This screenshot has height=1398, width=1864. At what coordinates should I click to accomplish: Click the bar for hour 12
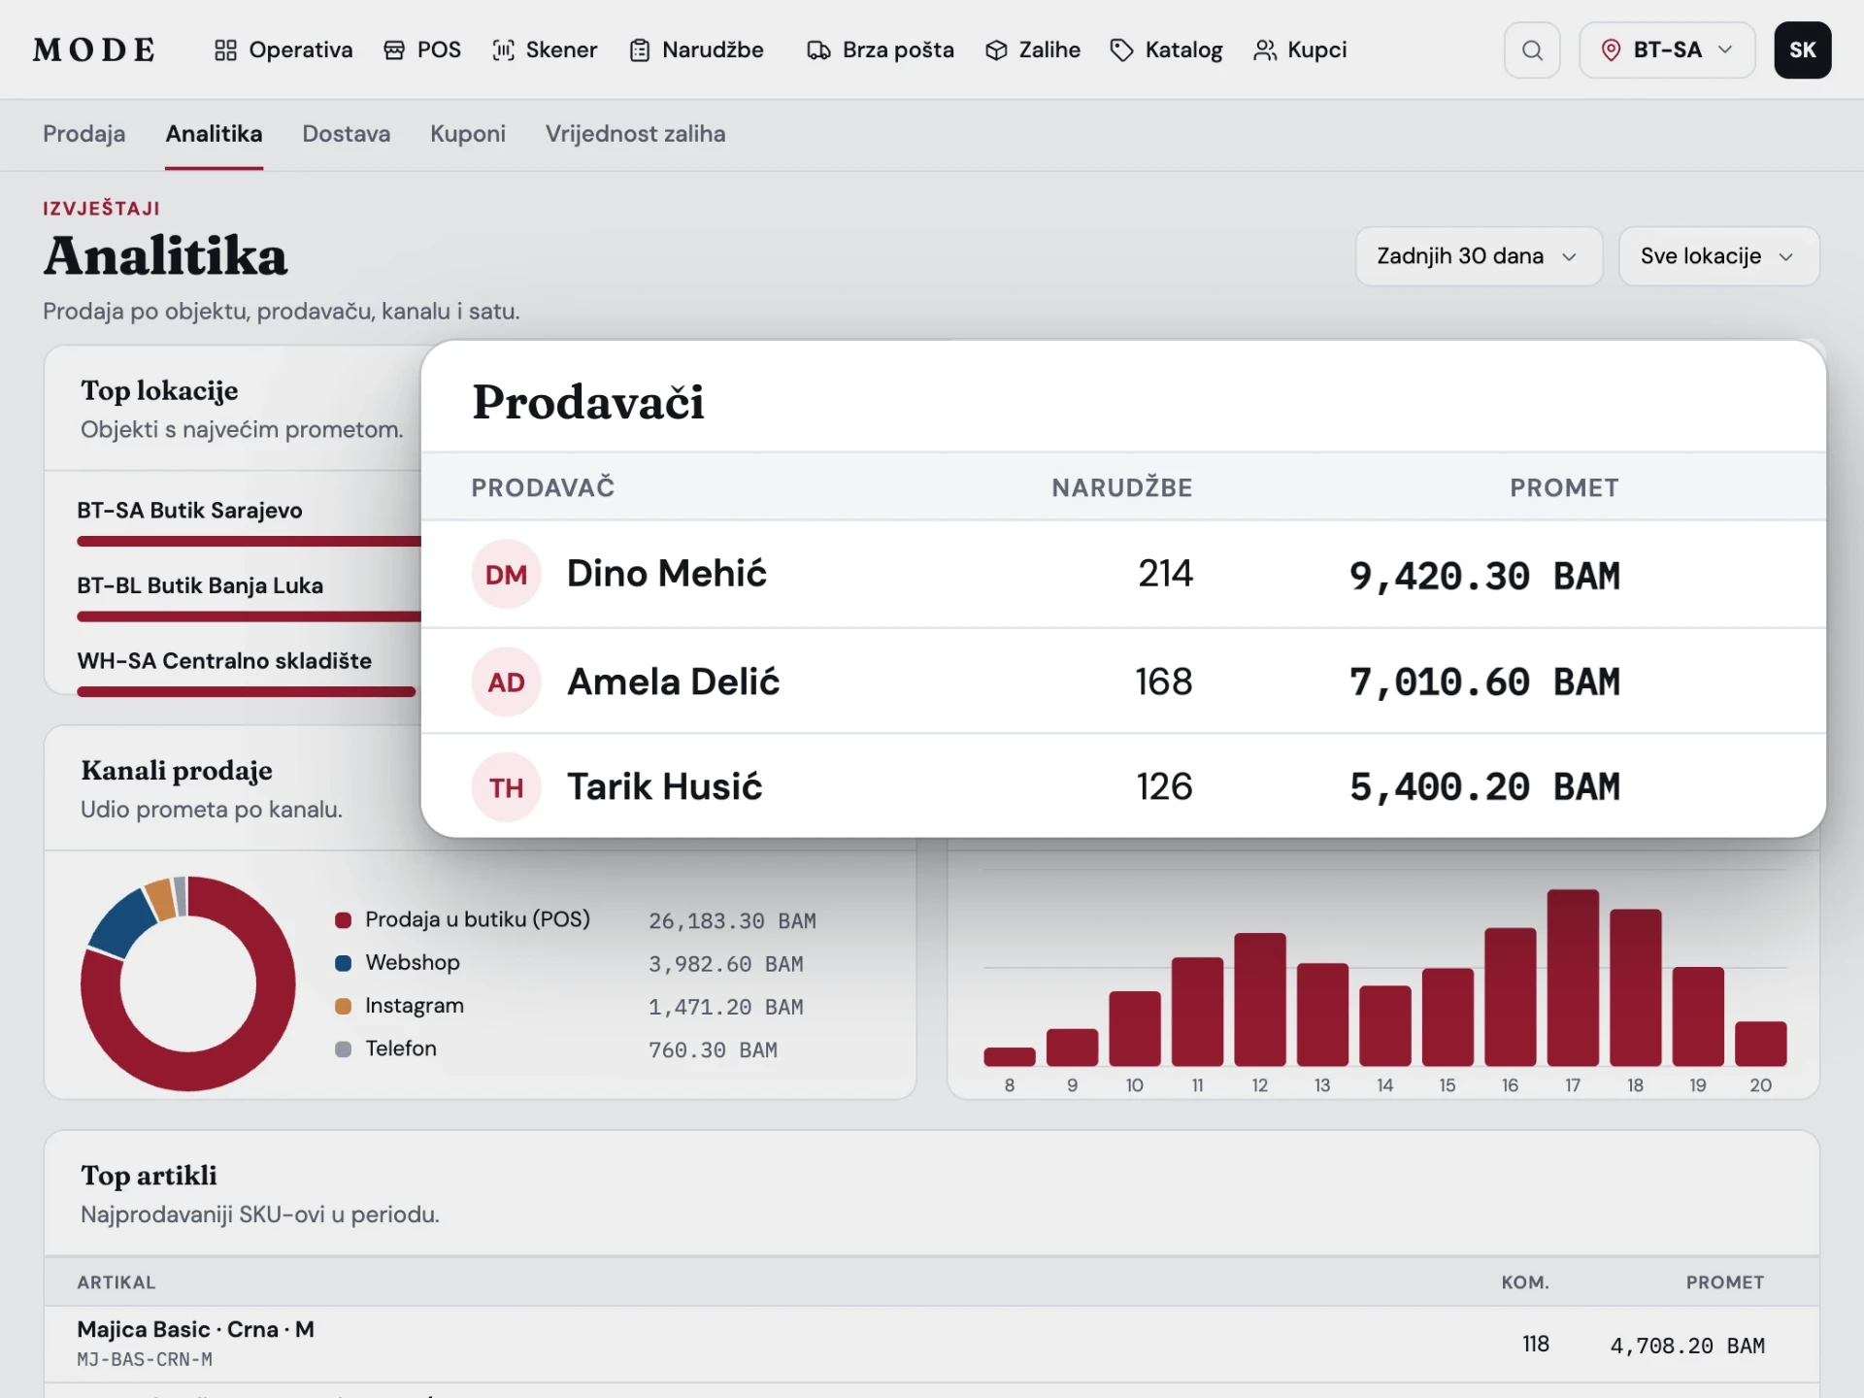(x=1260, y=1000)
